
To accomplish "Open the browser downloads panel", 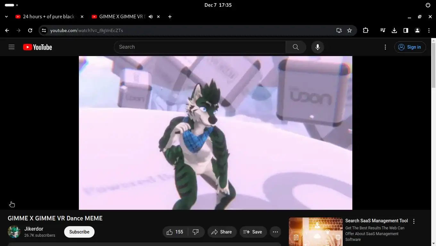I will pyautogui.click(x=394, y=30).
